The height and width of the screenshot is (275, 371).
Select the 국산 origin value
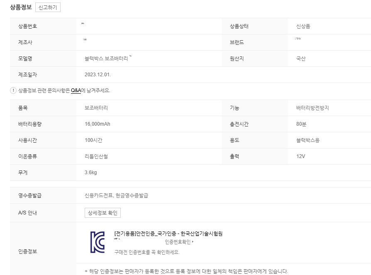click(301, 58)
